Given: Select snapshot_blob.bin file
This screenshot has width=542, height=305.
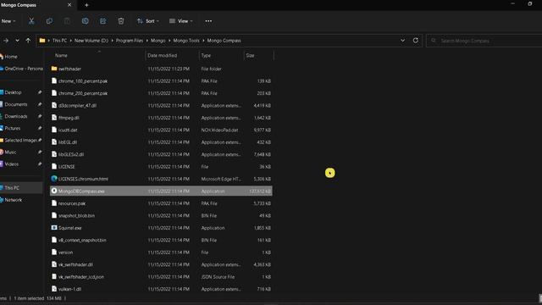Looking at the screenshot, I should (161, 215).
